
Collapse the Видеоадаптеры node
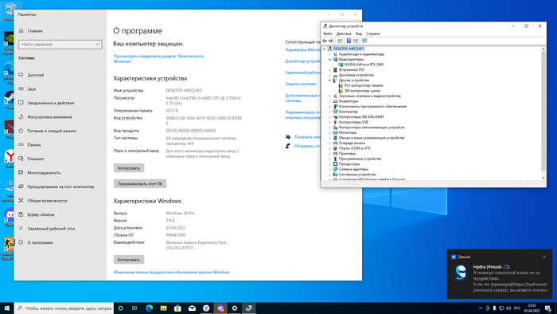pyautogui.click(x=329, y=60)
